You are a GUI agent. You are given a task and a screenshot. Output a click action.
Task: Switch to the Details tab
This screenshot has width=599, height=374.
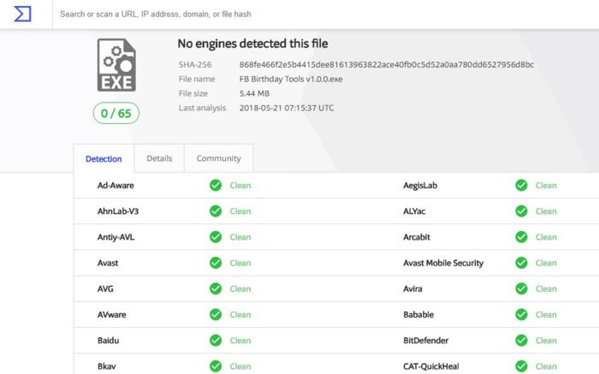[x=159, y=158]
